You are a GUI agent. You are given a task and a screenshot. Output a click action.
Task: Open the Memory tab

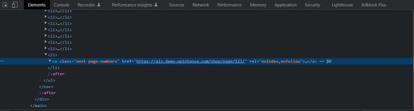coord(258,5)
